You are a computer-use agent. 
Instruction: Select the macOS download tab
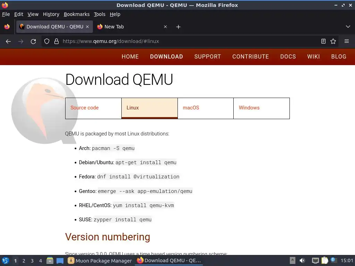click(206, 108)
